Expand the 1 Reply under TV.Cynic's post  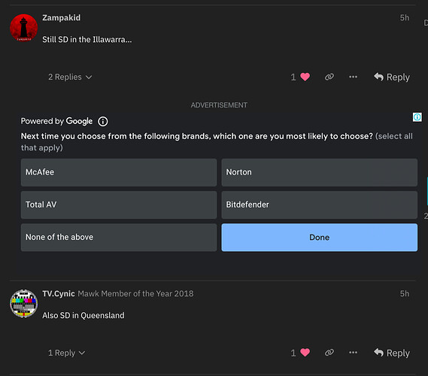[x=67, y=353]
